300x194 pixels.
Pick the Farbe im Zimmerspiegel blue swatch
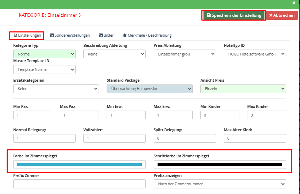(x=79, y=164)
